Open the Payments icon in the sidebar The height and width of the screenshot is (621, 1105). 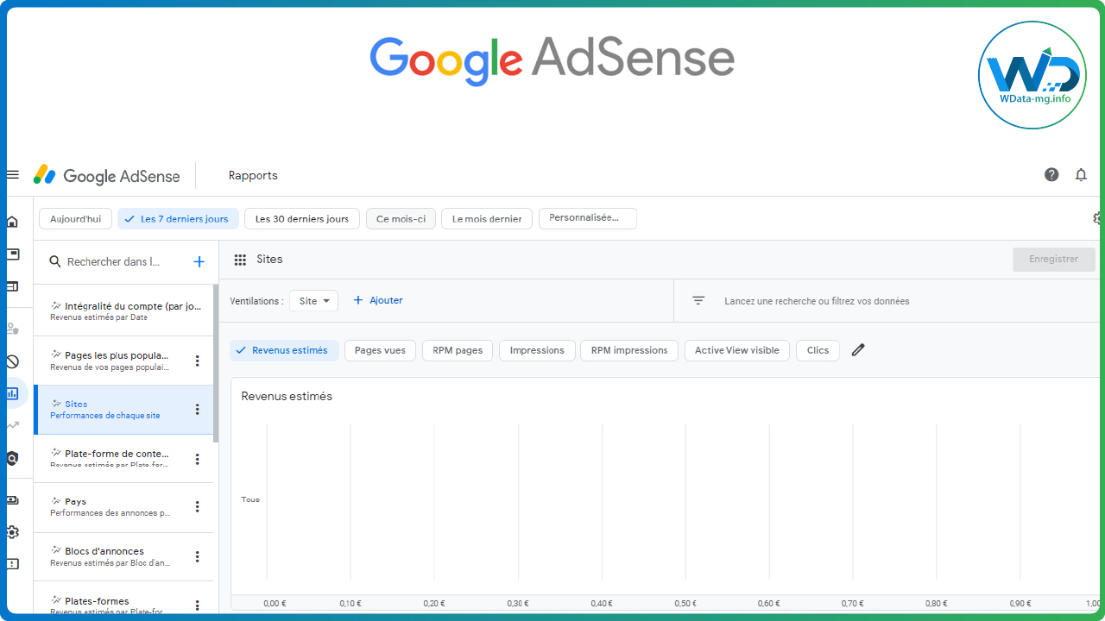pyautogui.click(x=12, y=500)
